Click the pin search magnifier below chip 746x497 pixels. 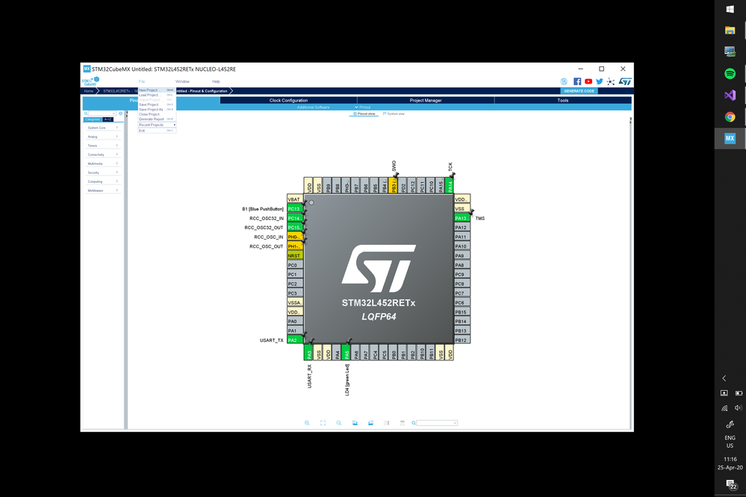click(x=414, y=423)
